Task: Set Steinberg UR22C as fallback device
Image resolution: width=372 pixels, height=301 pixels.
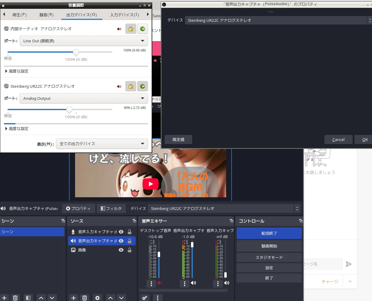Action: [x=143, y=87]
